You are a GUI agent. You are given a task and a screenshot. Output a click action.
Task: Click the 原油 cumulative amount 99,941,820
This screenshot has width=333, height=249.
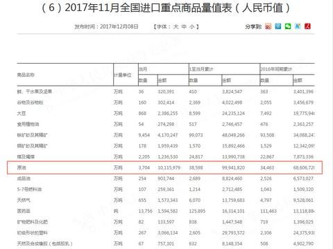(x=233, y=167)
